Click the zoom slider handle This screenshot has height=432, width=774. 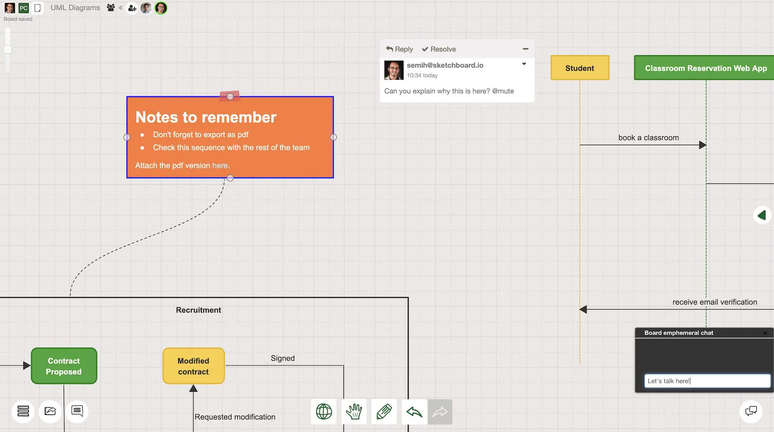point(8,50)
